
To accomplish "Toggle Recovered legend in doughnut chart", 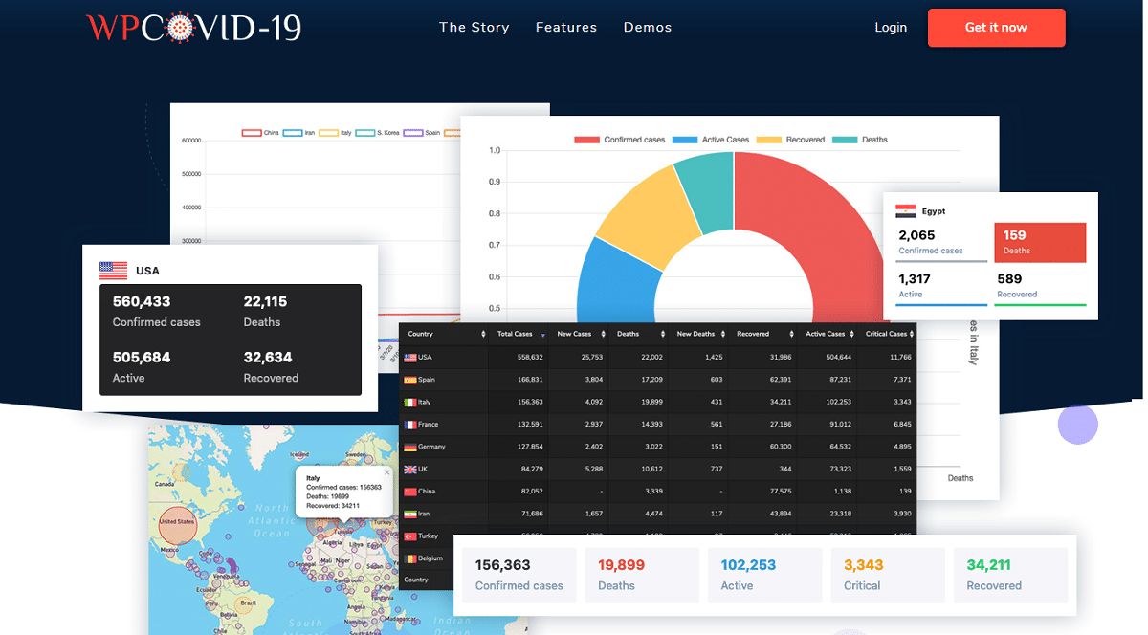I will [x=790, y=140].
